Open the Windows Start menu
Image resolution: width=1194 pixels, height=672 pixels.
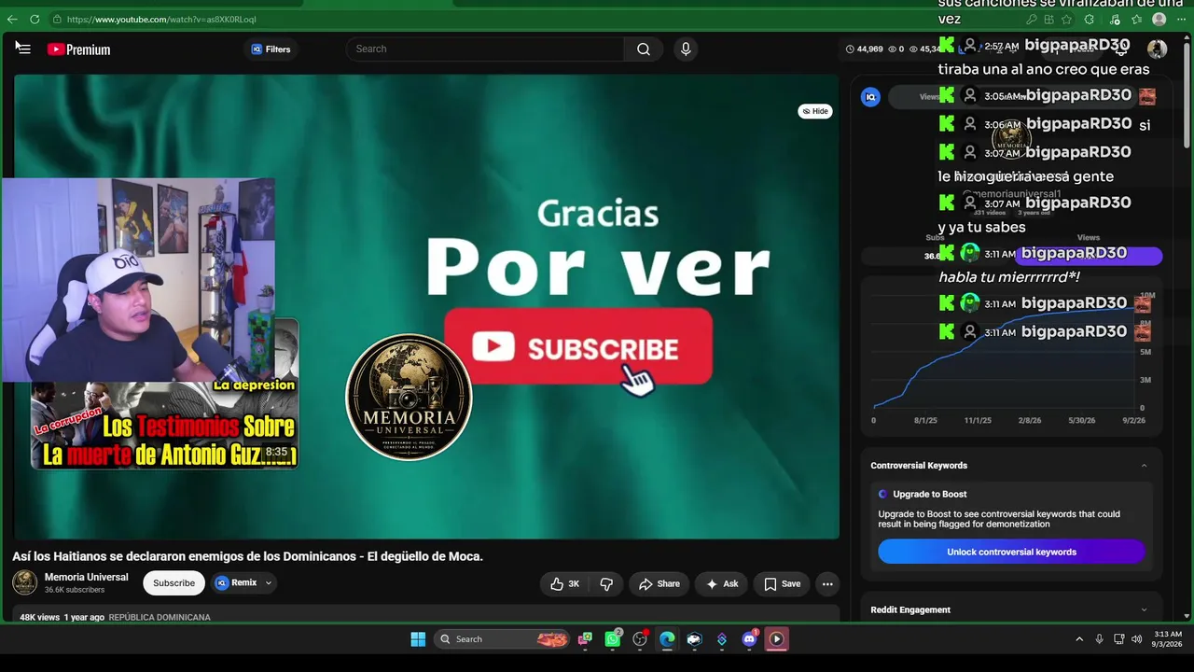tap(418, 639)
